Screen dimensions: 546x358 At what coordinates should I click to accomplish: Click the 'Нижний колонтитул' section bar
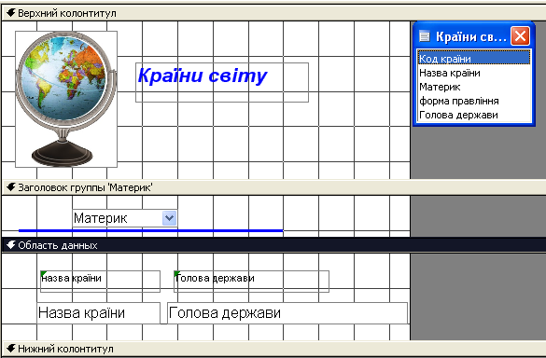click(x=273, y=349)
